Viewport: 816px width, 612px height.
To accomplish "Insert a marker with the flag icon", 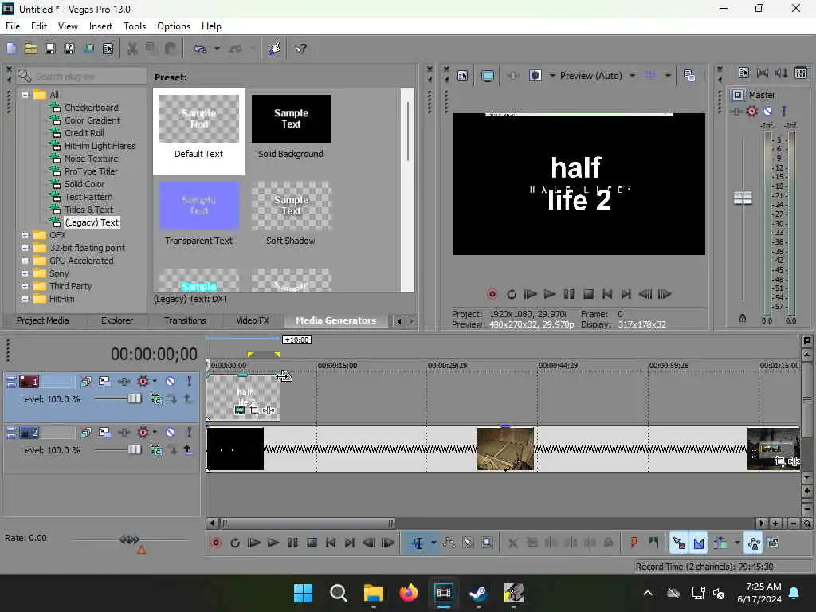I will pos(634,543).
